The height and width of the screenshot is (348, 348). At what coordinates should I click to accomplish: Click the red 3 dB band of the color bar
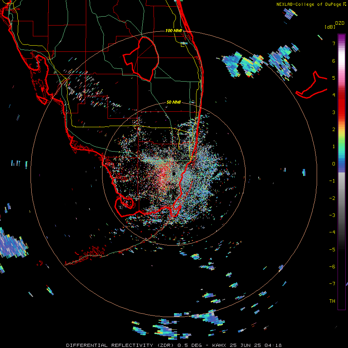(341, 112)
